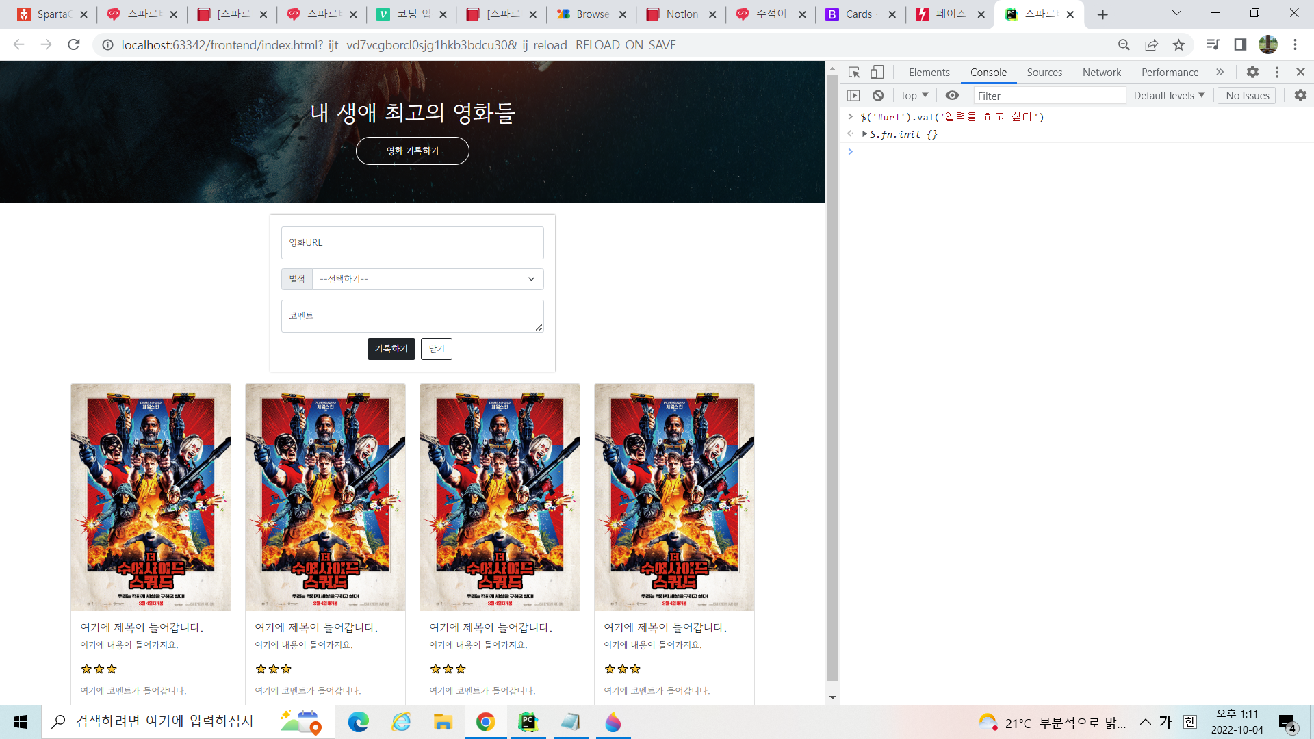Viewport: 1314px width, 739px height.
Task: Open Chrome from taskbar
Action: tap(485, 722)
